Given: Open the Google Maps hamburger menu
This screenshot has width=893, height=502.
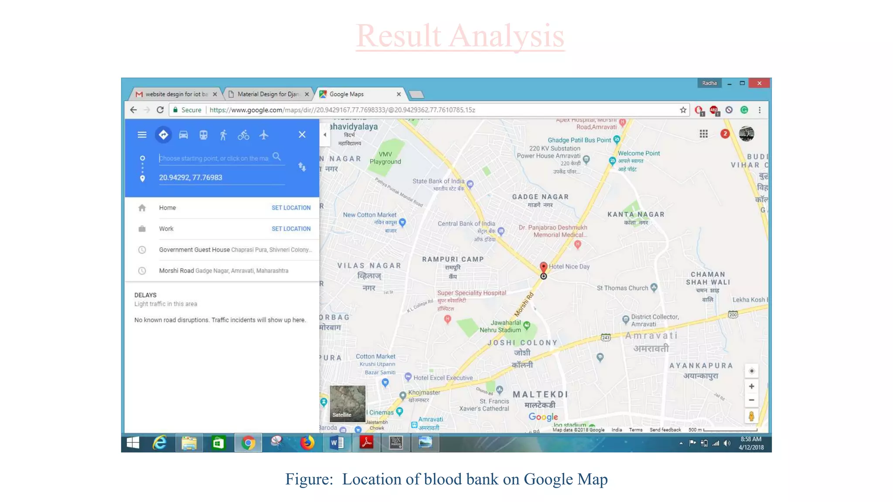Looking at the screenshot, I should (x=142, y=135).
